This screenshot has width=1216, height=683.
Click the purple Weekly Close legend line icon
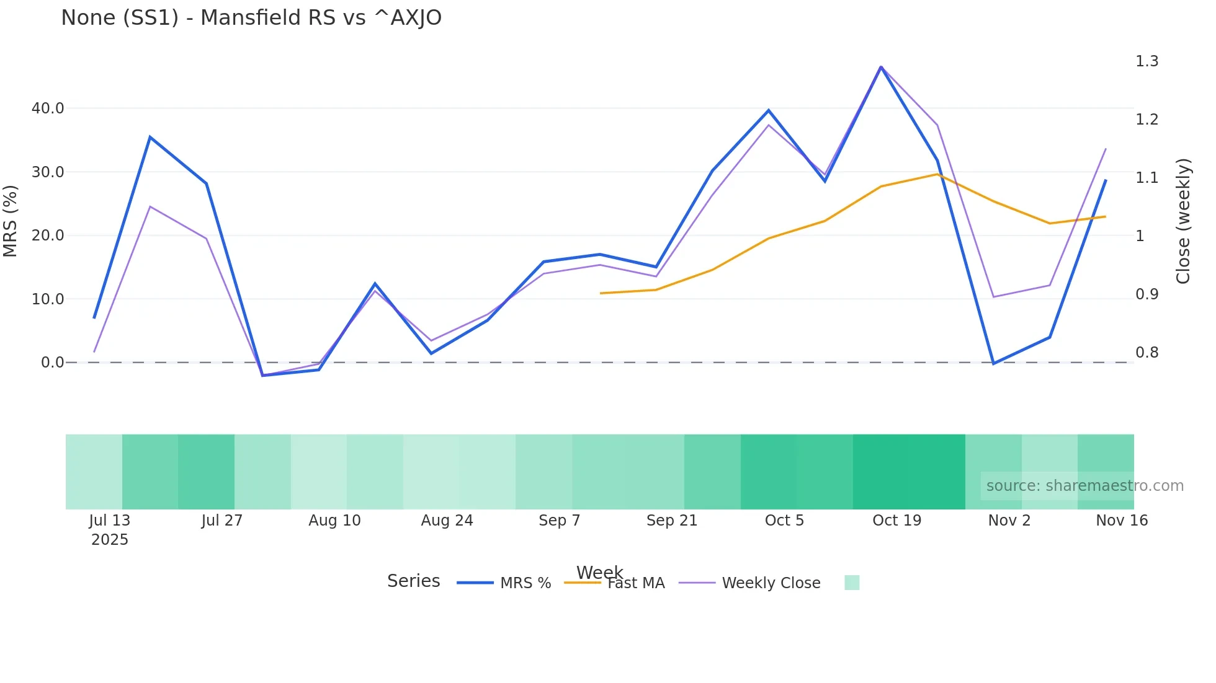coord(697,583)
